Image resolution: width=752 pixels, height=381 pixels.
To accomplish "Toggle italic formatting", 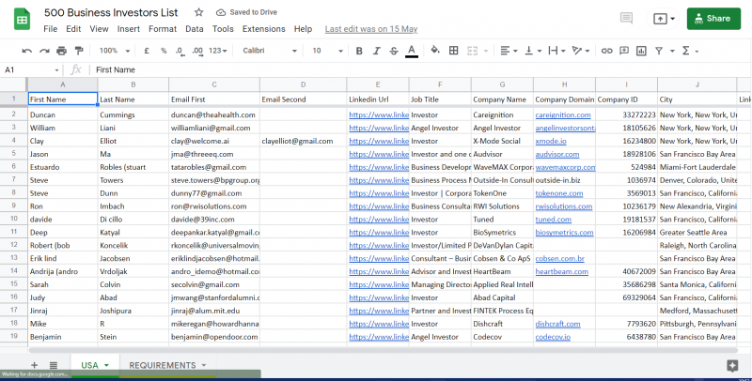I will (x=377, y=51).
